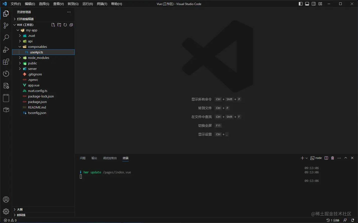Open the 文件(F) menu

point(16,4)
